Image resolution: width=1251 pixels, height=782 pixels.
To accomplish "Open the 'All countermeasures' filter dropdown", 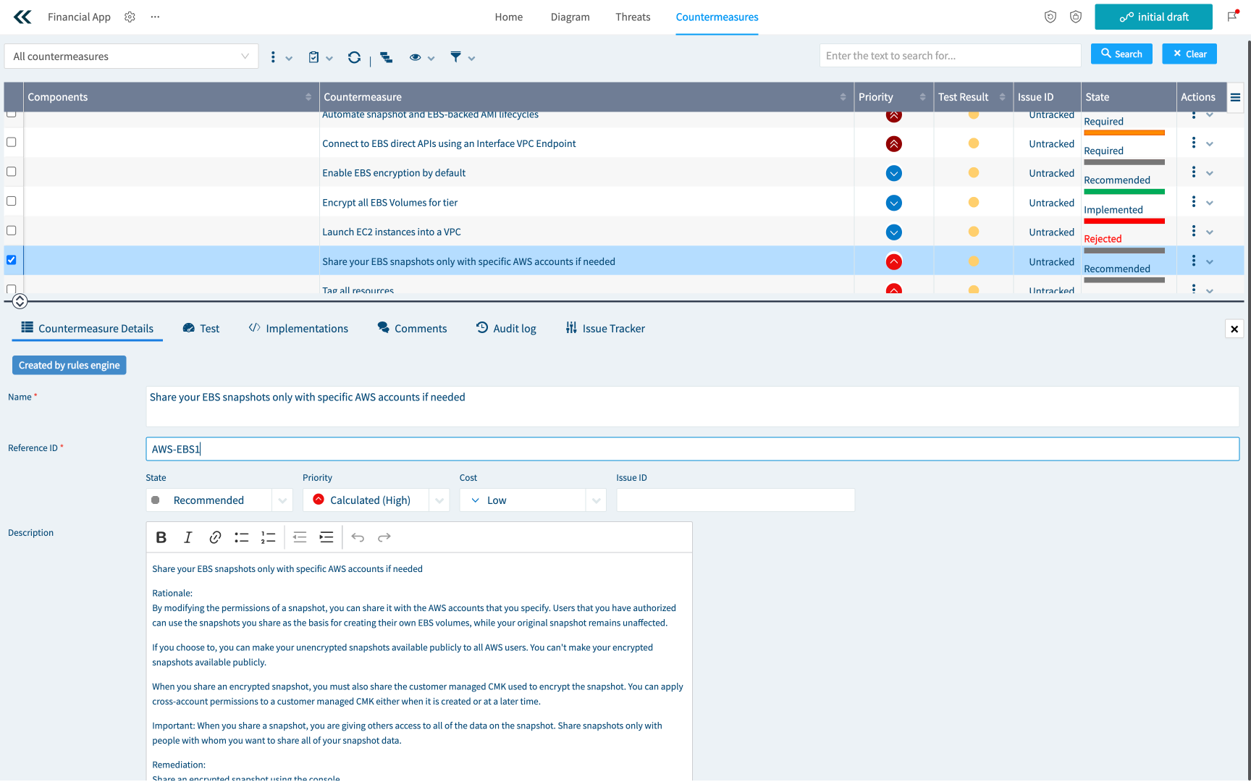I will click(x=130, y=56).
